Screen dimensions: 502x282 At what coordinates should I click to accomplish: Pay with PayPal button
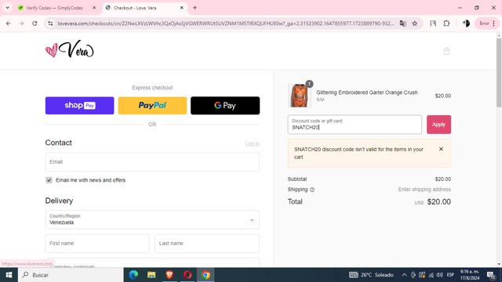pyautogui.click(x=152, y=106)
